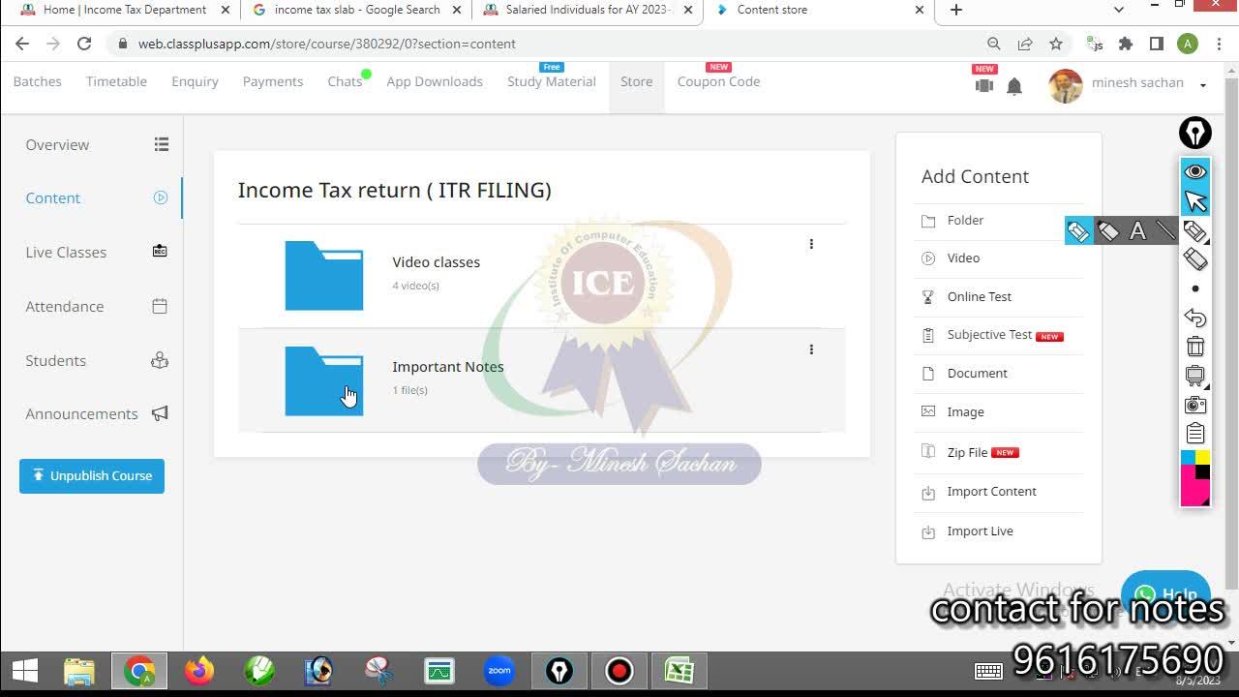Open the Important Notes folder thumbnail
This screenshot has height=697, width=1239.
point(324,381)
